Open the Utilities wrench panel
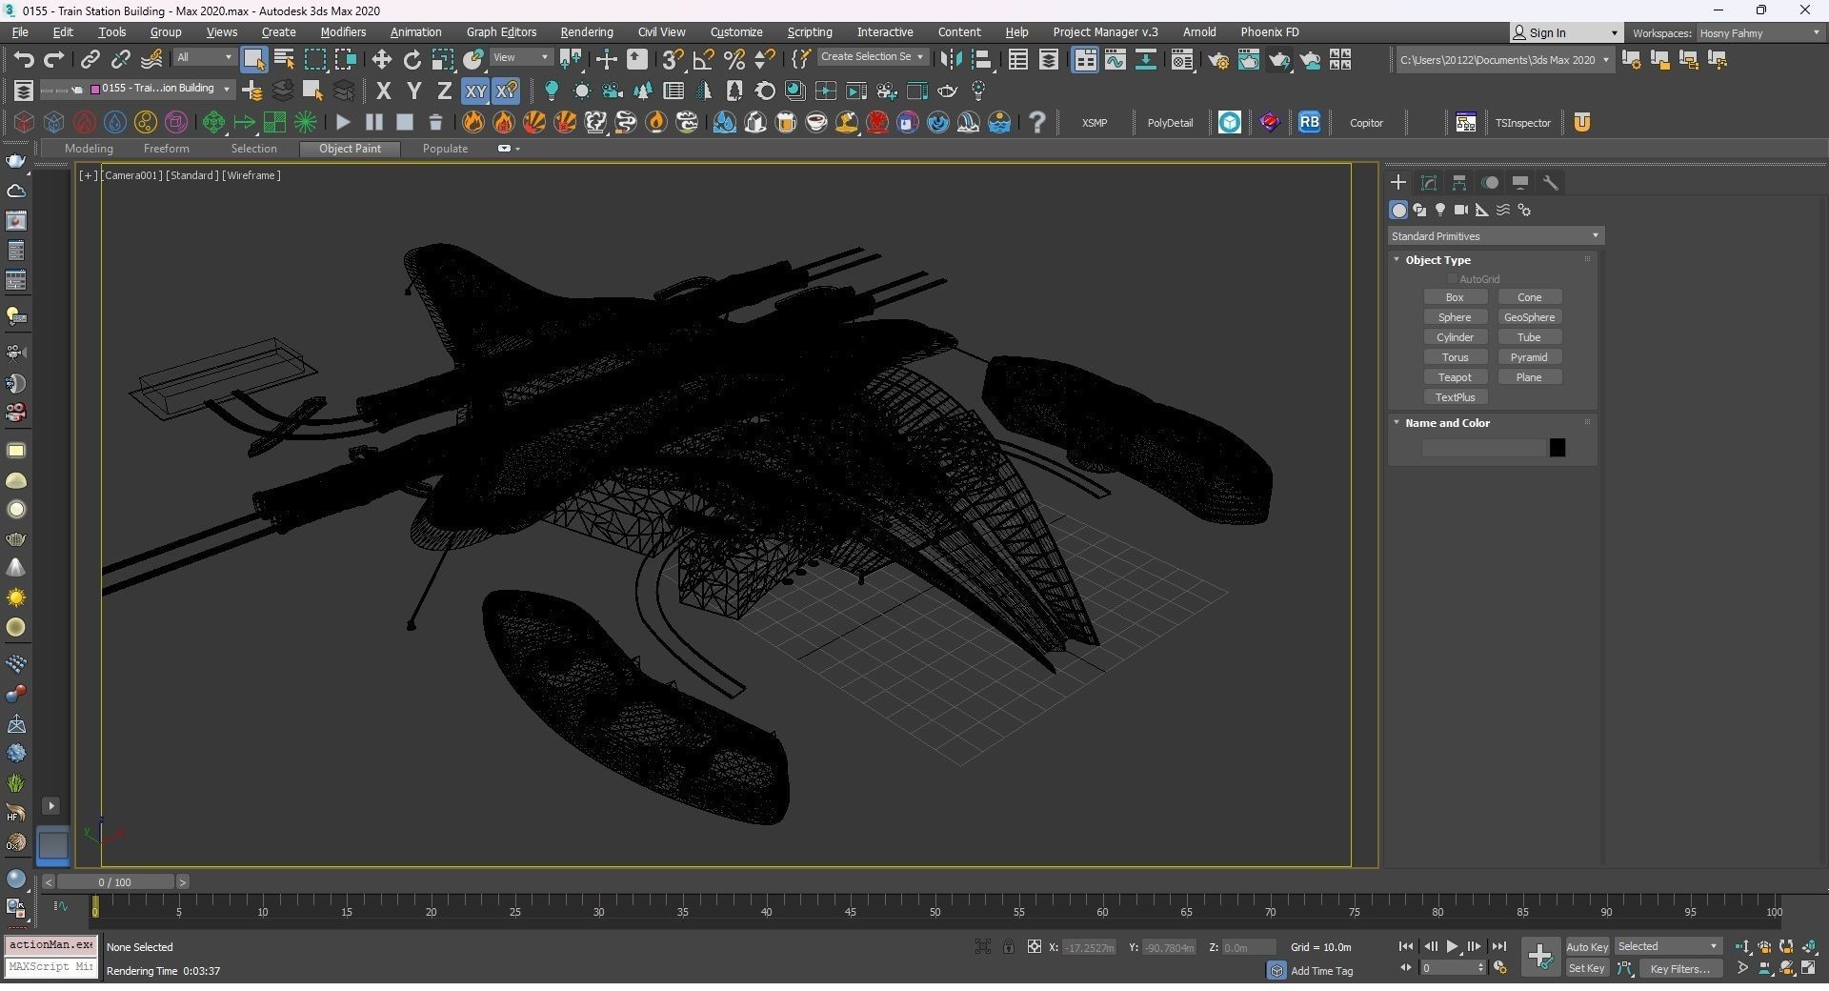This screenshot has width=1829, height=991. click(1551, 183)
